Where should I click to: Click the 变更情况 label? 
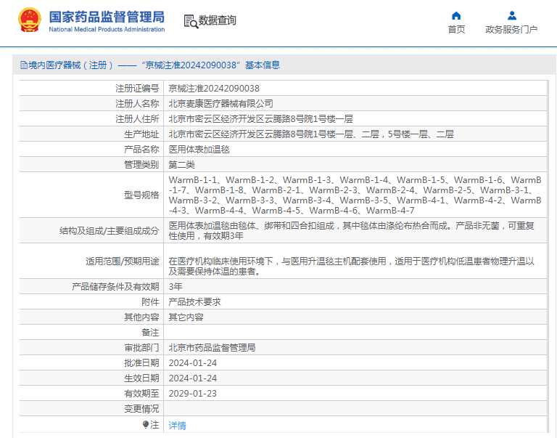point(141,409)
